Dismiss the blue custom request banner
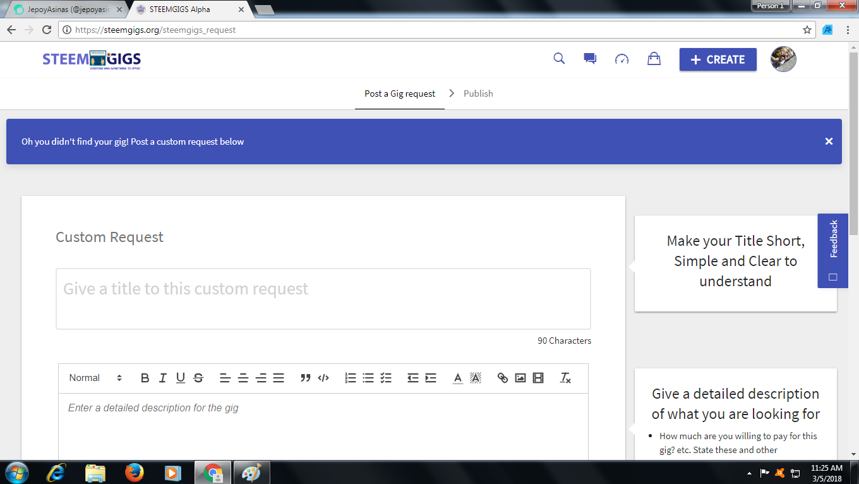 click(x=829, y=142)
